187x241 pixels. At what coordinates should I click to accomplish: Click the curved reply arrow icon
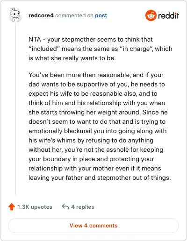[x=65, y=207]
